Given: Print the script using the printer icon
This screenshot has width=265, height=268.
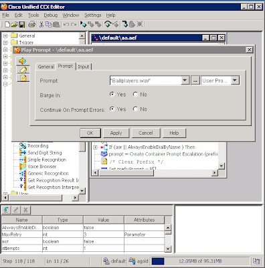Looking at the screenshot, I should (31, 24).
